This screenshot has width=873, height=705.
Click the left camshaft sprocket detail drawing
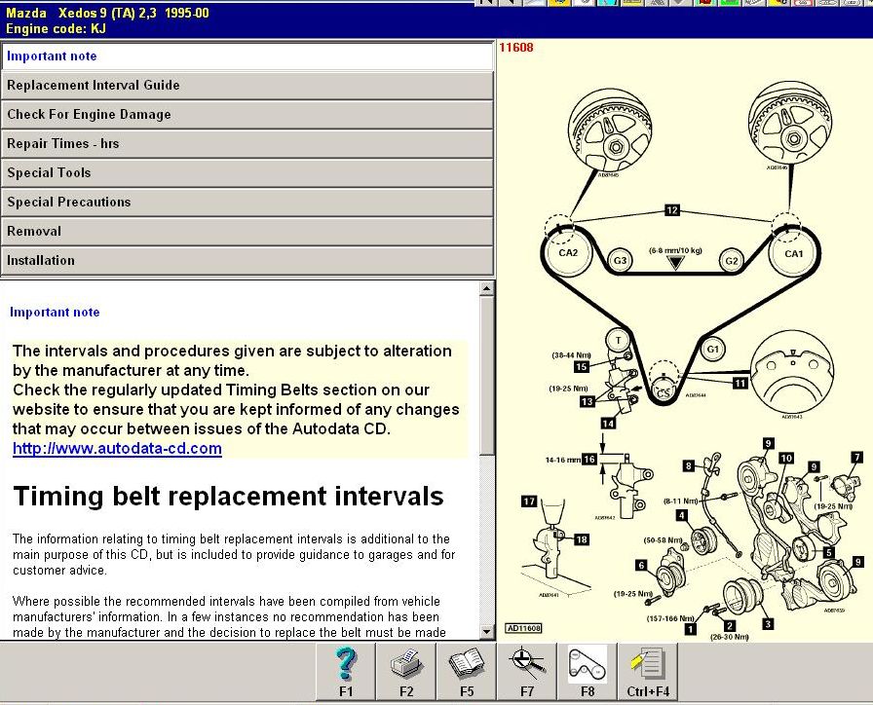pyautogui.click(x=610, y=130)
